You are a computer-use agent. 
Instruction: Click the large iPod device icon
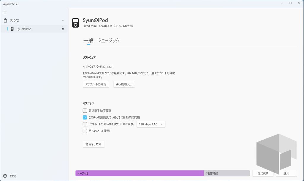pyautogui.click(x=76, y=23)
